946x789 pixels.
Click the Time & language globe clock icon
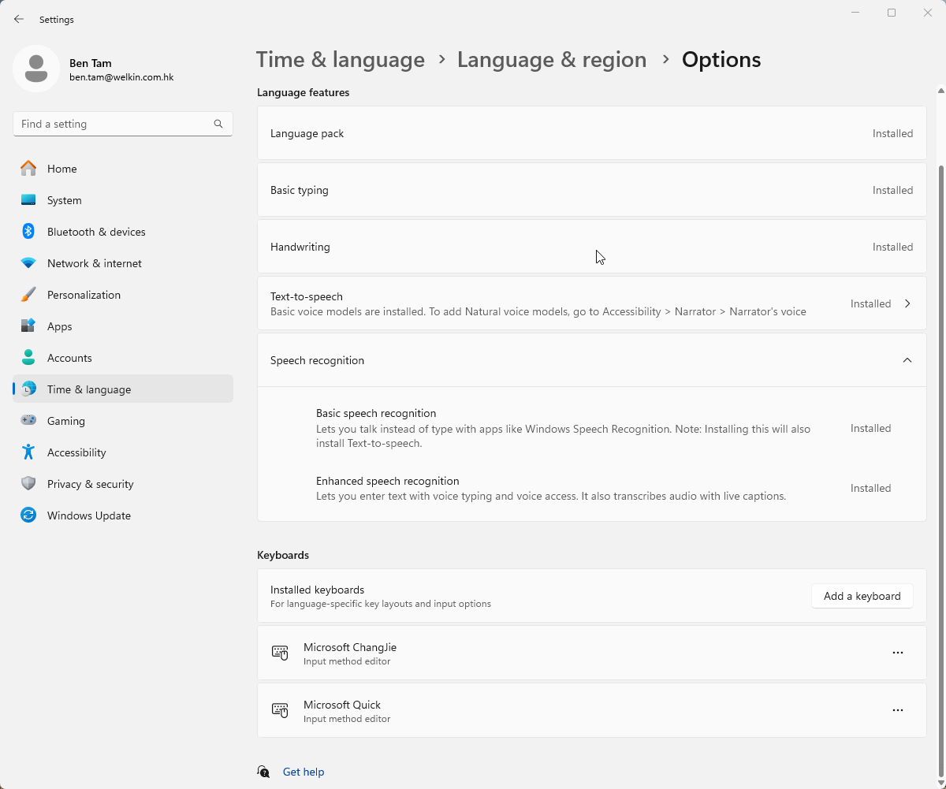[x=28, y=389]
